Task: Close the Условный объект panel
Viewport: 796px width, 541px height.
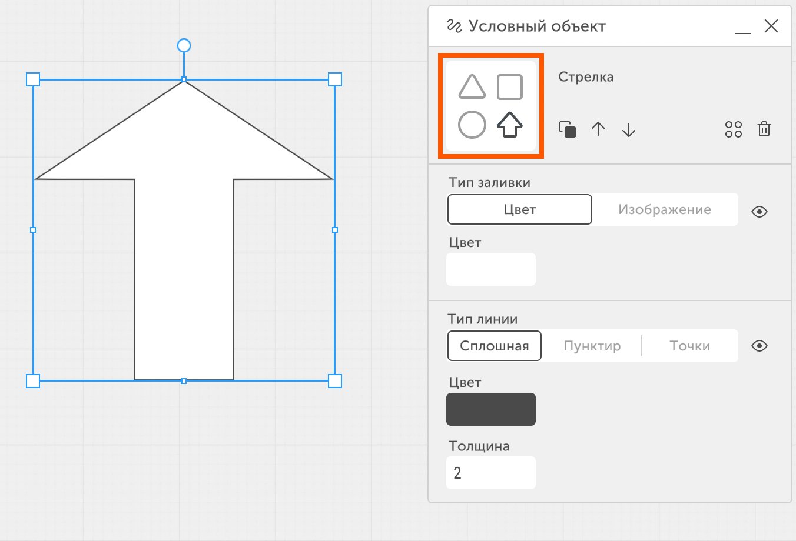Action: (x=771, y=26)
